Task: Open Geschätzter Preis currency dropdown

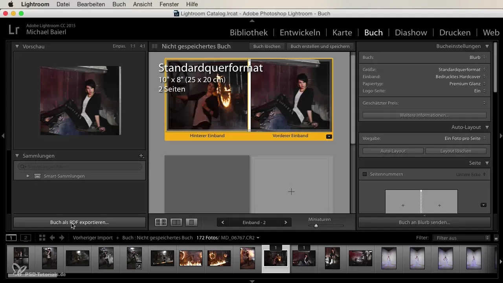Action: coord(484,103)
